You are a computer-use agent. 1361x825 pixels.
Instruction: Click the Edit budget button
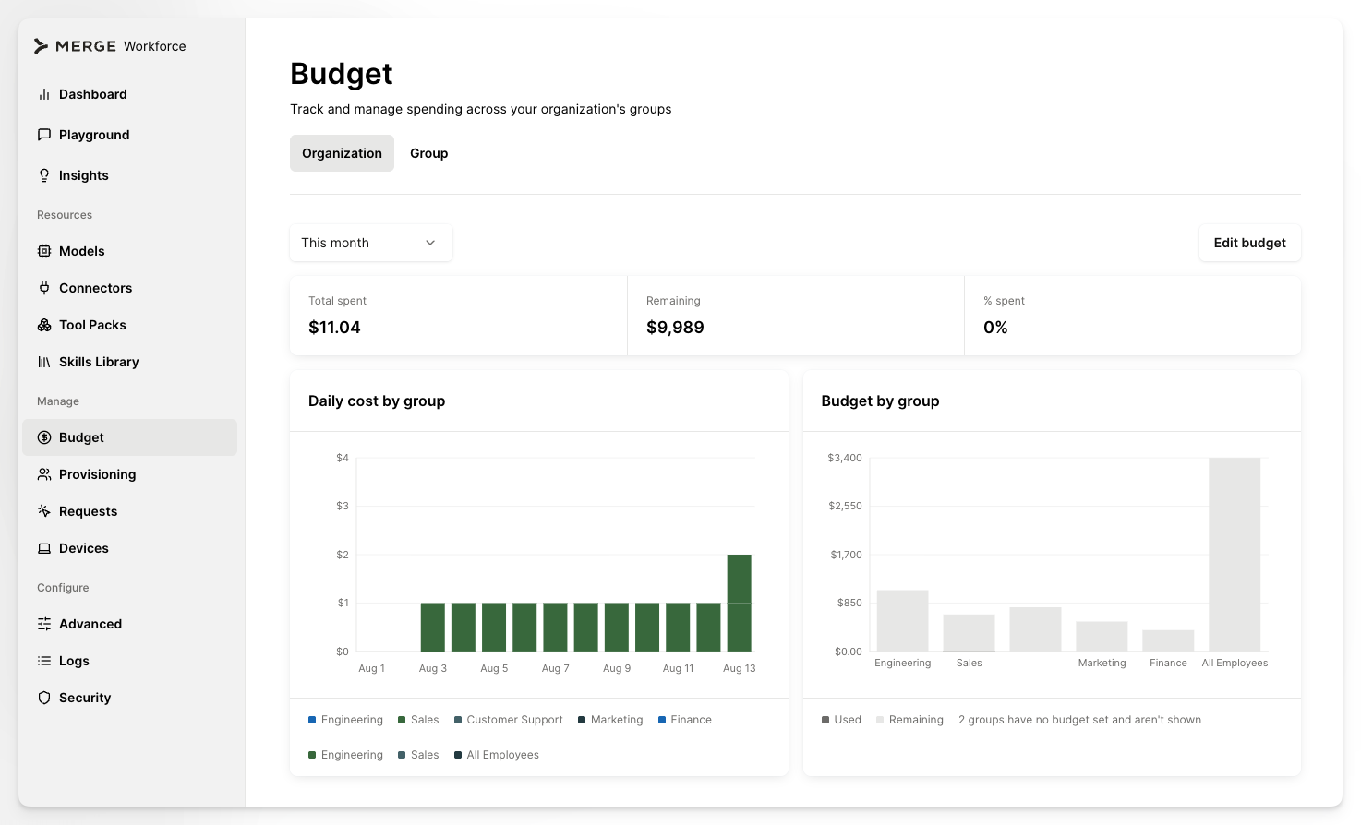tap(1249, 243)
